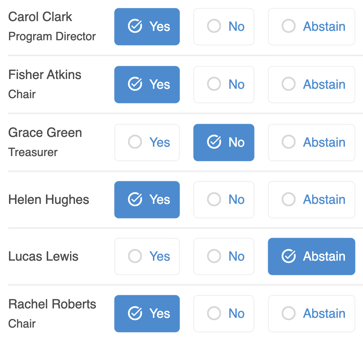This screenshot has width=363, height=340.
Task: Select No for Carol Clark
Action: (x=224, y=26)
